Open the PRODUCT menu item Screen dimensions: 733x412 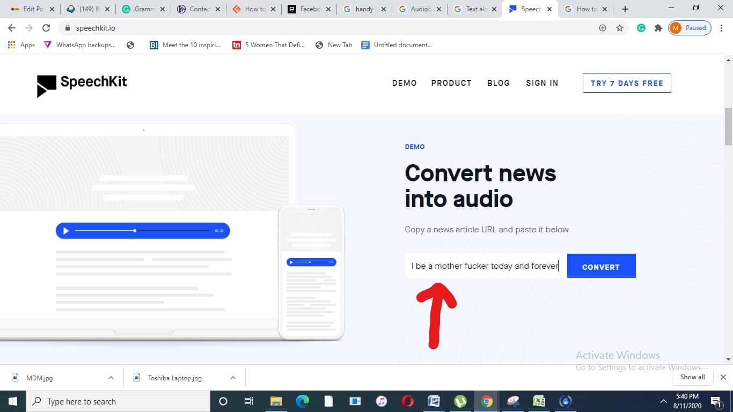451,83
